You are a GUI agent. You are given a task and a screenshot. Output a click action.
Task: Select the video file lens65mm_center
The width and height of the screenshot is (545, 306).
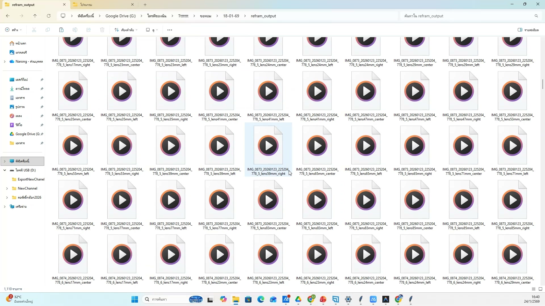click(x=317, y=146)
